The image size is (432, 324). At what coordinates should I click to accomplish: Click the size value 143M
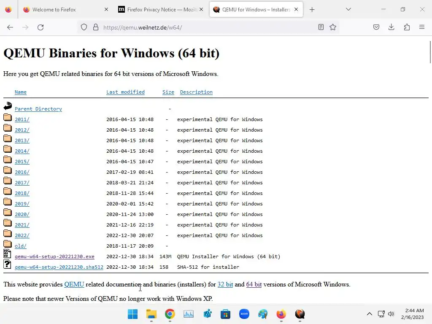click(x=165, y=256)
